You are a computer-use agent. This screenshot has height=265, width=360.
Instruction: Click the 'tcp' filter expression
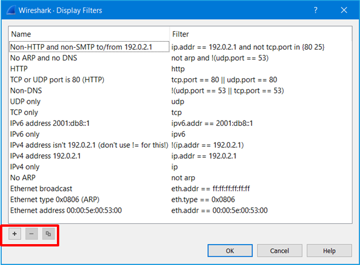click(177, 112)
